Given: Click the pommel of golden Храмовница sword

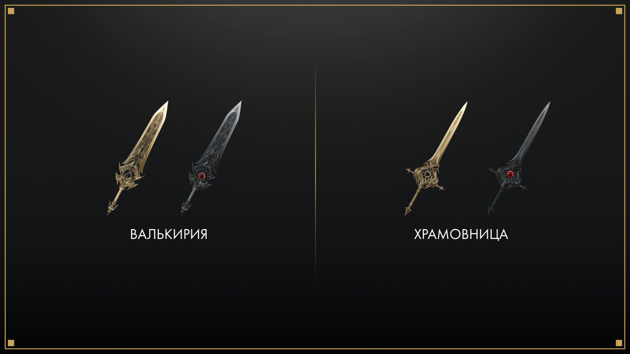Looking at the screenshot, I should [x=407, y=211].
